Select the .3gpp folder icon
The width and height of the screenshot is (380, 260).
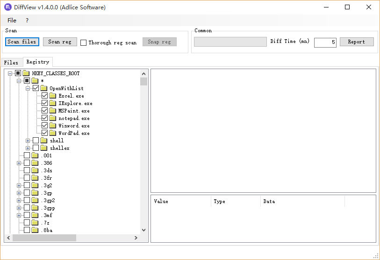35,208
